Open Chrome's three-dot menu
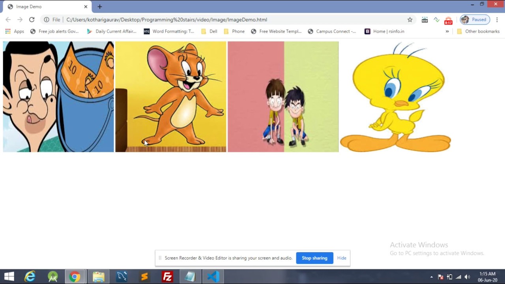The width and height of the screenshot is (505, 284). (x=497, y=19)
